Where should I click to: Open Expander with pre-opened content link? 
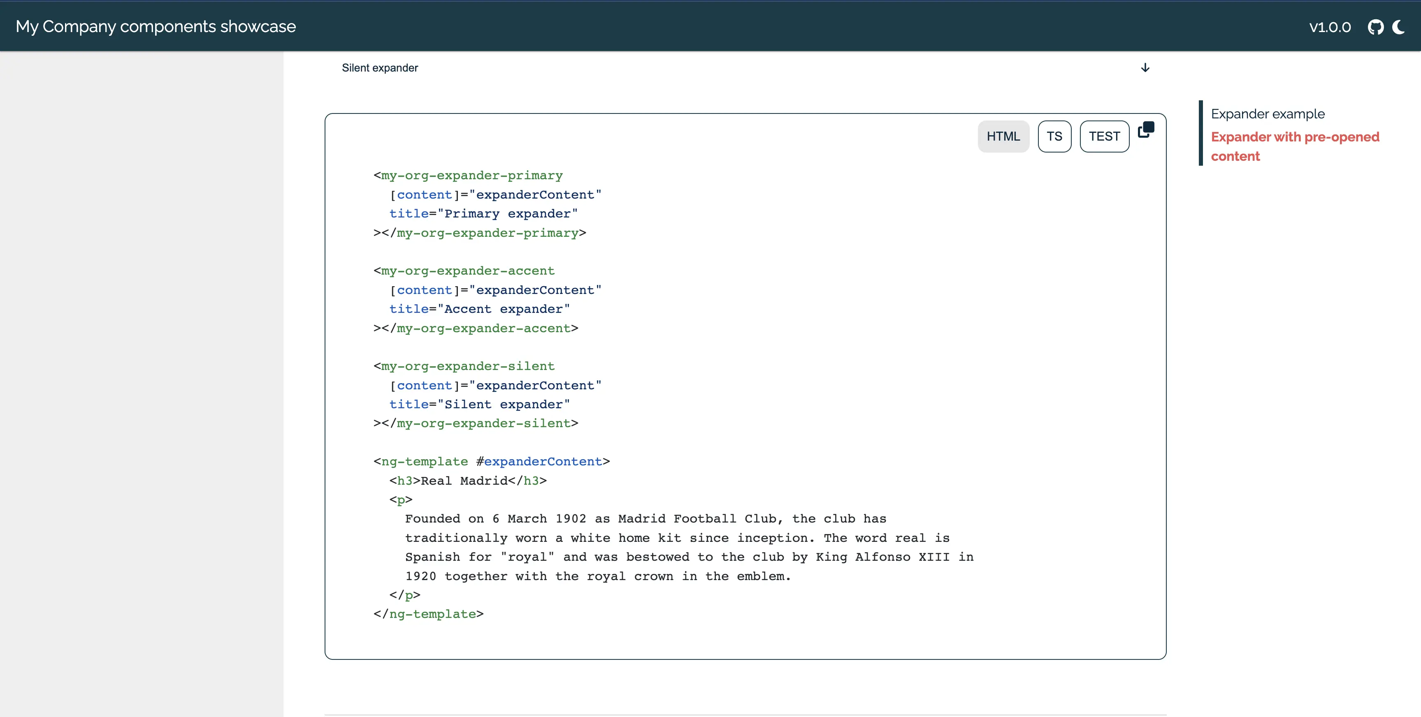tap(1295, 147)
